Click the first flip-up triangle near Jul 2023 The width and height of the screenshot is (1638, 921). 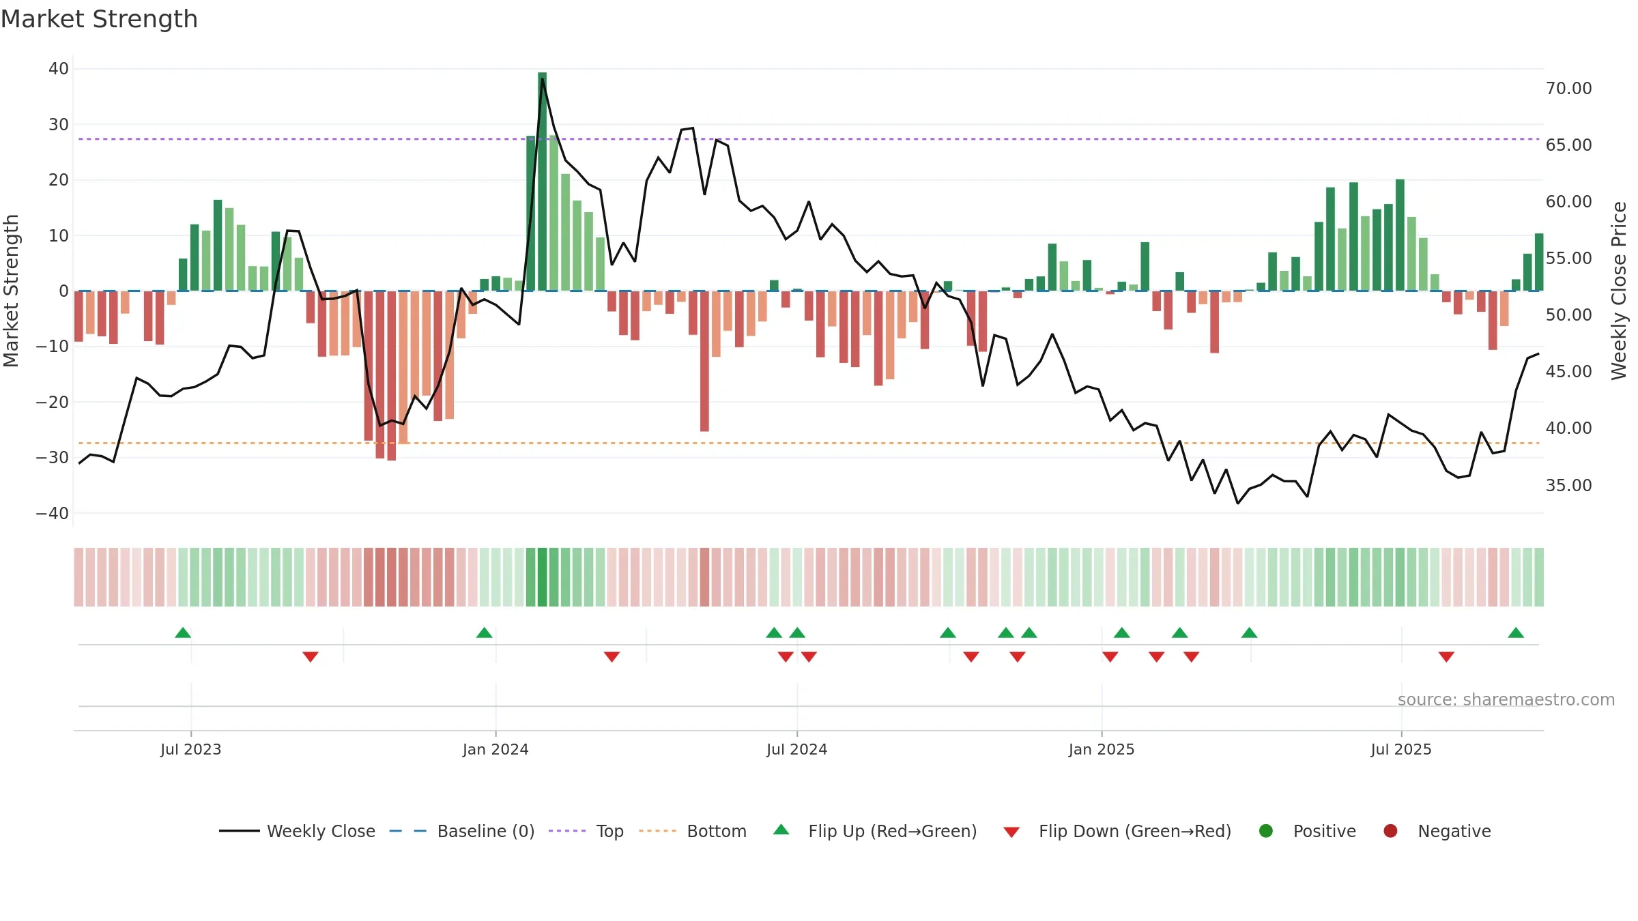point(183,632)
